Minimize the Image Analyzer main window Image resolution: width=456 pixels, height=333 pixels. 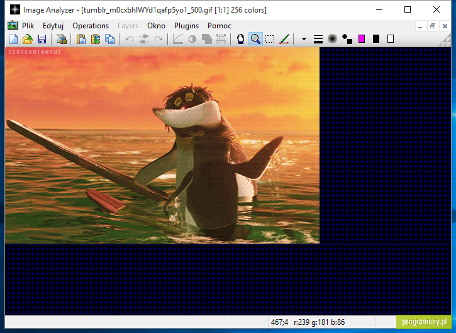pyautogui.click(x=379, y=9)
